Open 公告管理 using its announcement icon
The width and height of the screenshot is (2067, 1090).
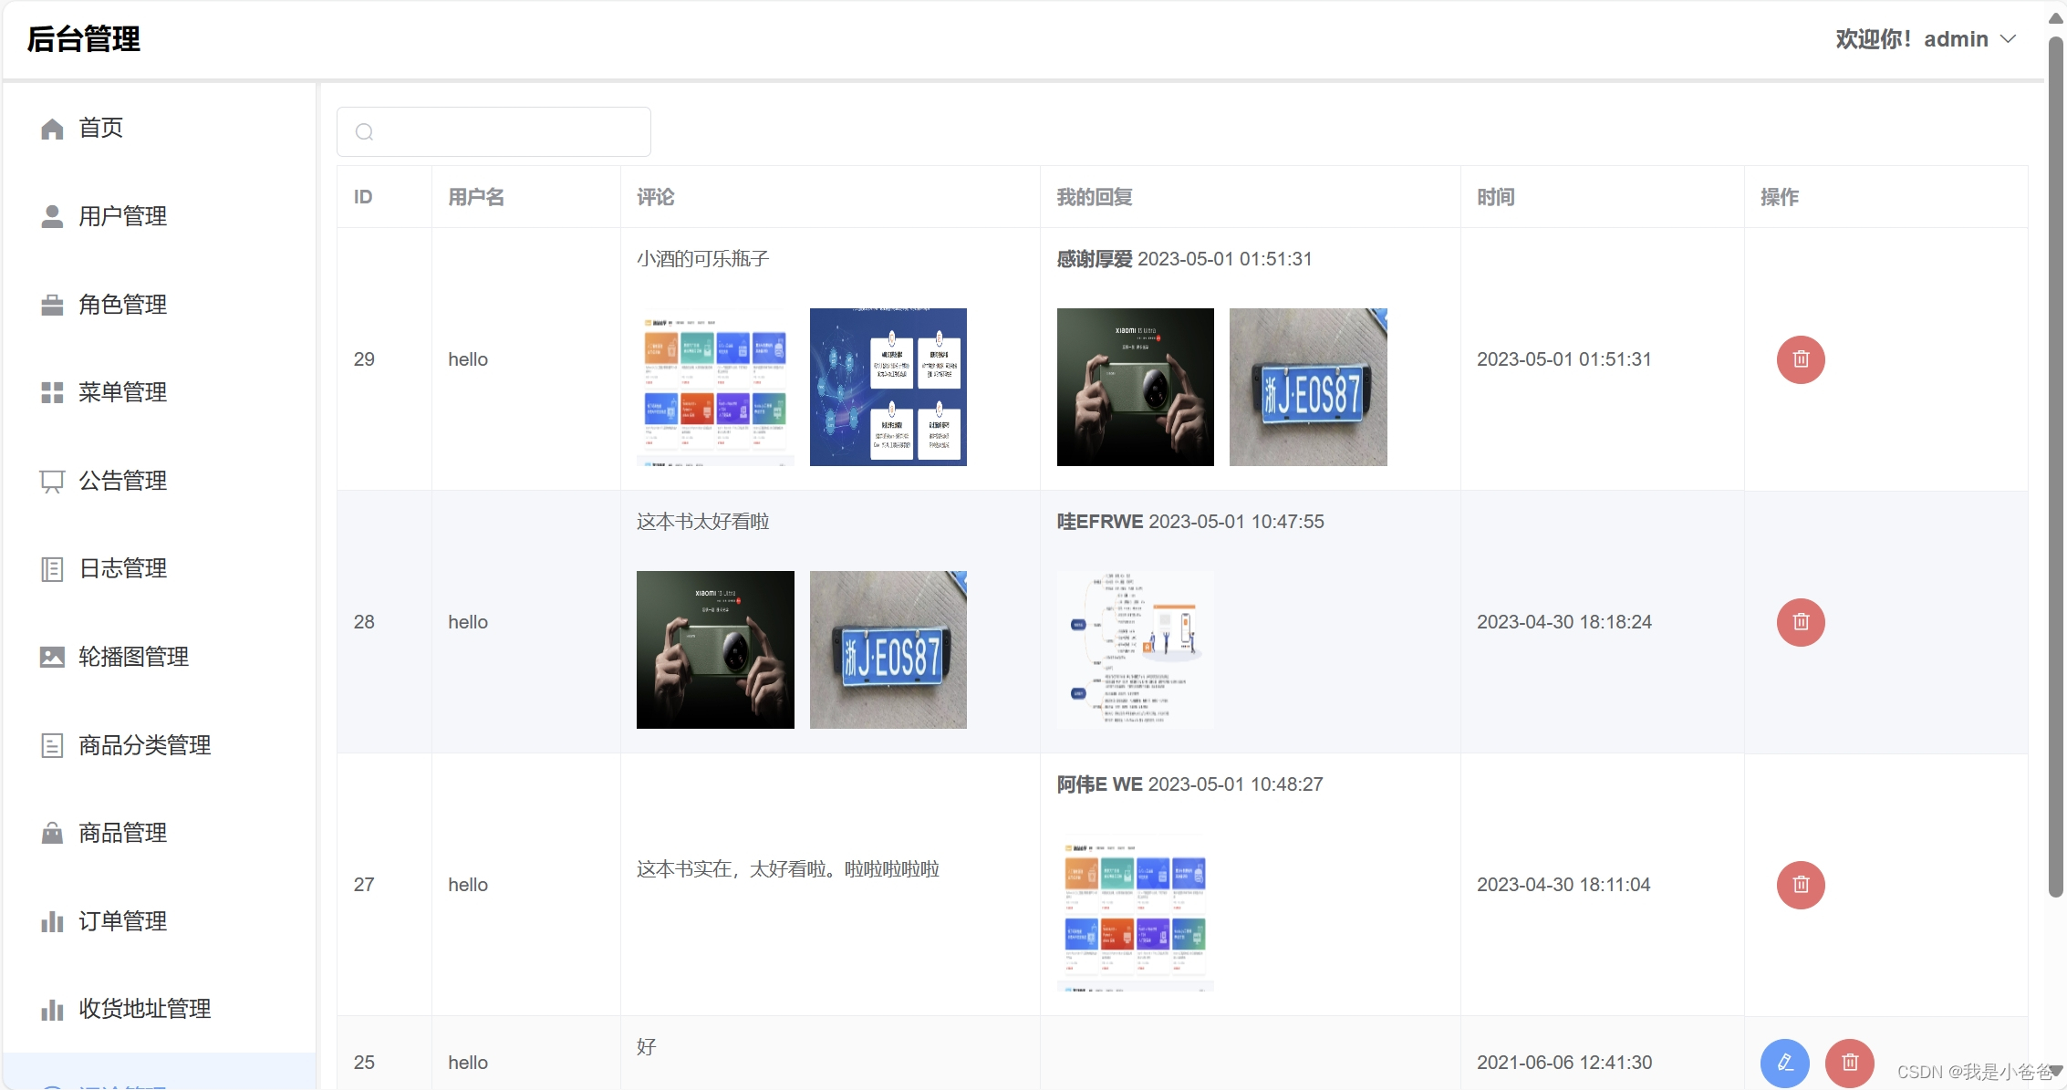point(52,481)
